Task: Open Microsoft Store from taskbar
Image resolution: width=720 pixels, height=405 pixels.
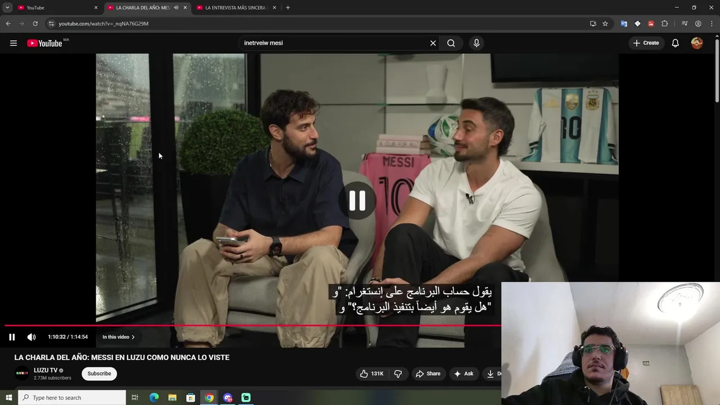Action: point(191,398)
